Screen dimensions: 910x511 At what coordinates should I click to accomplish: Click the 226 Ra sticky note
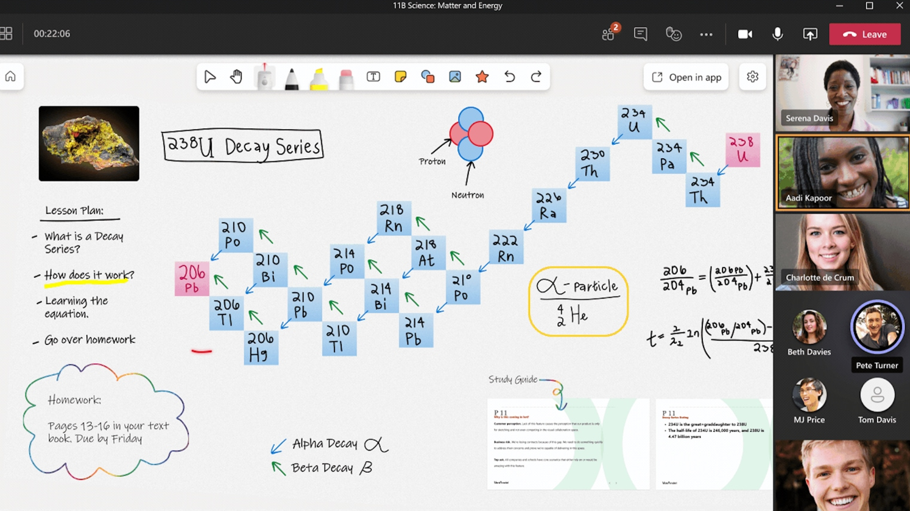549,206
